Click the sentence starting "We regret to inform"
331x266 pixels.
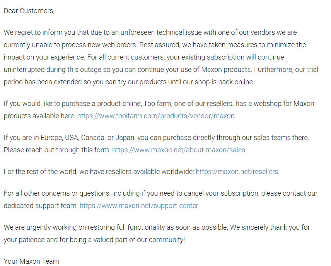(150, 32)
